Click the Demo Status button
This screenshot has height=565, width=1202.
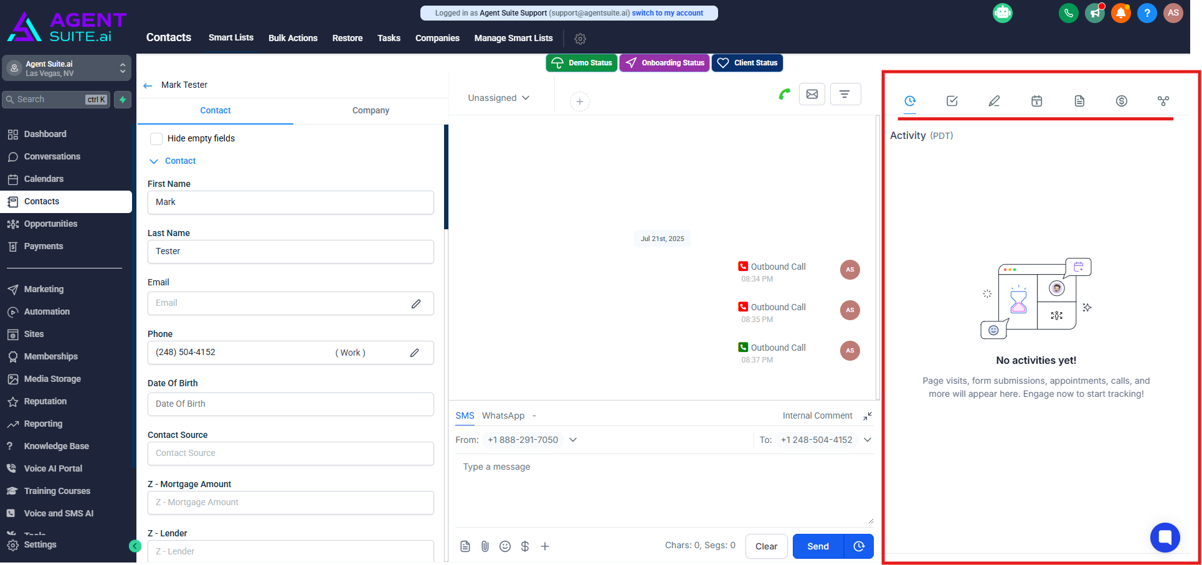pyautogui.click(x=582, y=63)
